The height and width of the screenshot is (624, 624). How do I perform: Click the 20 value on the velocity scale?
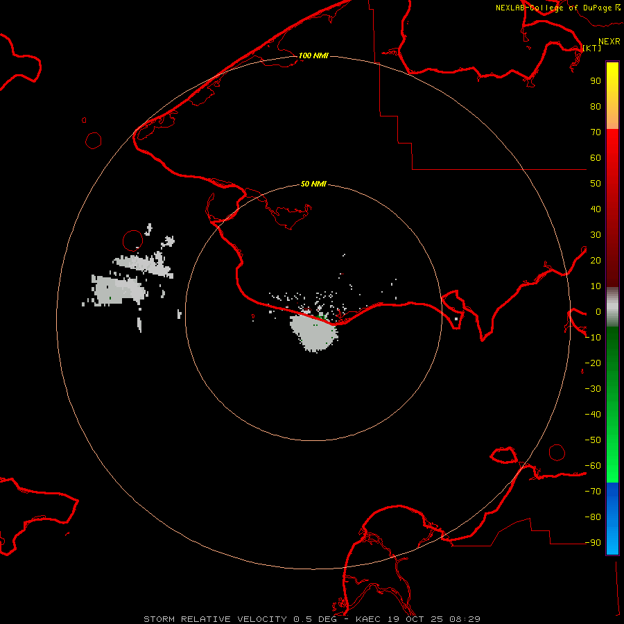tap(596, 261)
